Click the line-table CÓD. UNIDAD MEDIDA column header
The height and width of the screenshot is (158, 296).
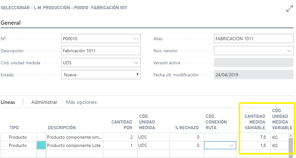click(x=147, y=122)
